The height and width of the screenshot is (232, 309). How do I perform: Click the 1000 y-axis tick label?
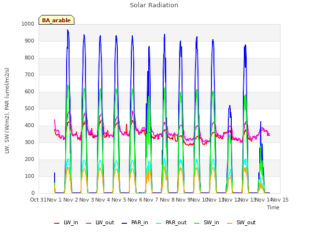(x=28, y=24)
